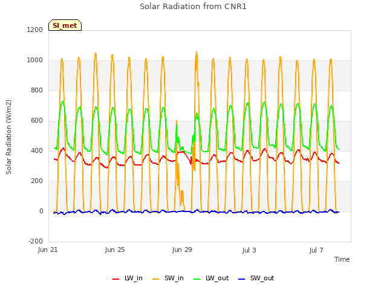Click the -200 y-axis tick label
Viewport: 387px width, 290px height.
pos(36,241)
